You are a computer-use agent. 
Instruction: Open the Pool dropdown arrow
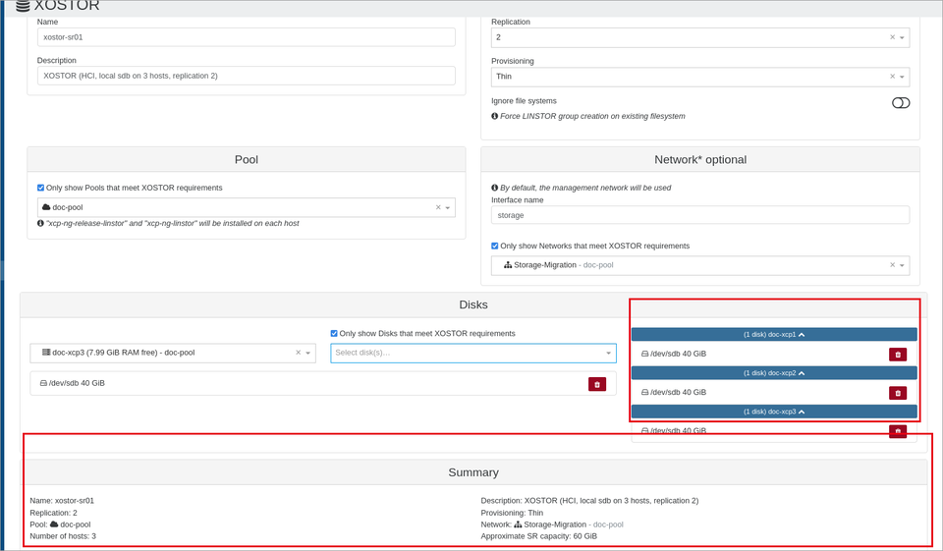[x=448, y=208]
